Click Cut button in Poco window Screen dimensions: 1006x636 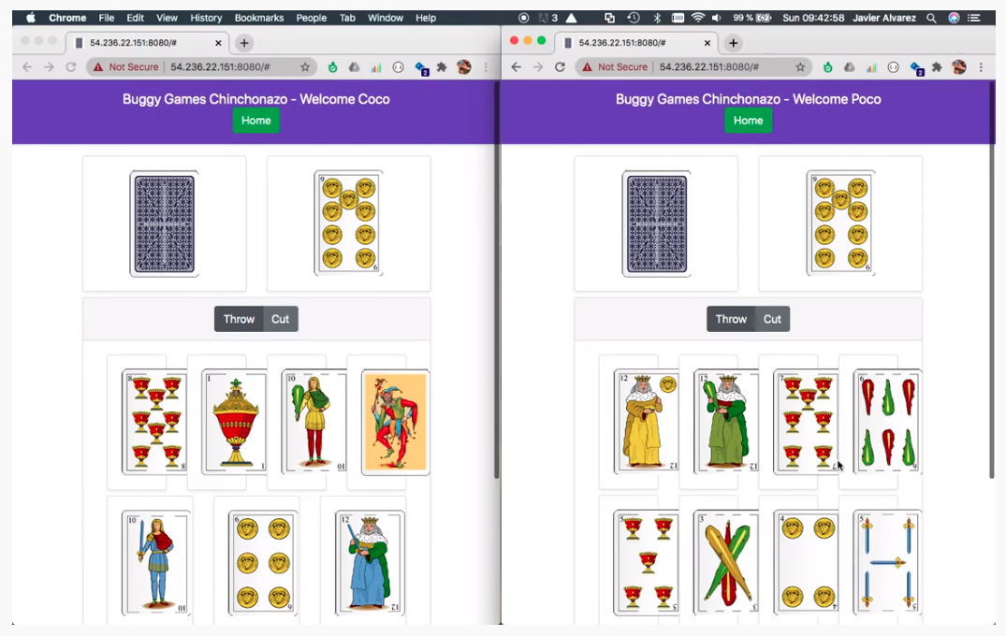tap(772, 319)
